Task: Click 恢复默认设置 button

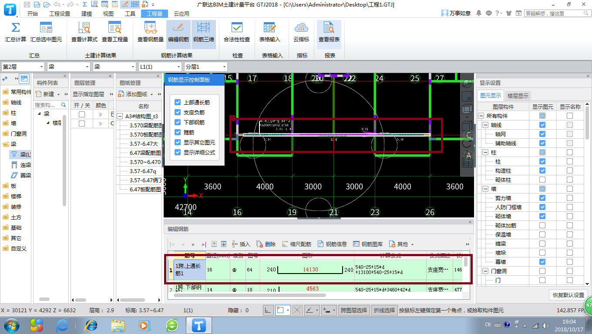Action: click(x=568, y=294)
